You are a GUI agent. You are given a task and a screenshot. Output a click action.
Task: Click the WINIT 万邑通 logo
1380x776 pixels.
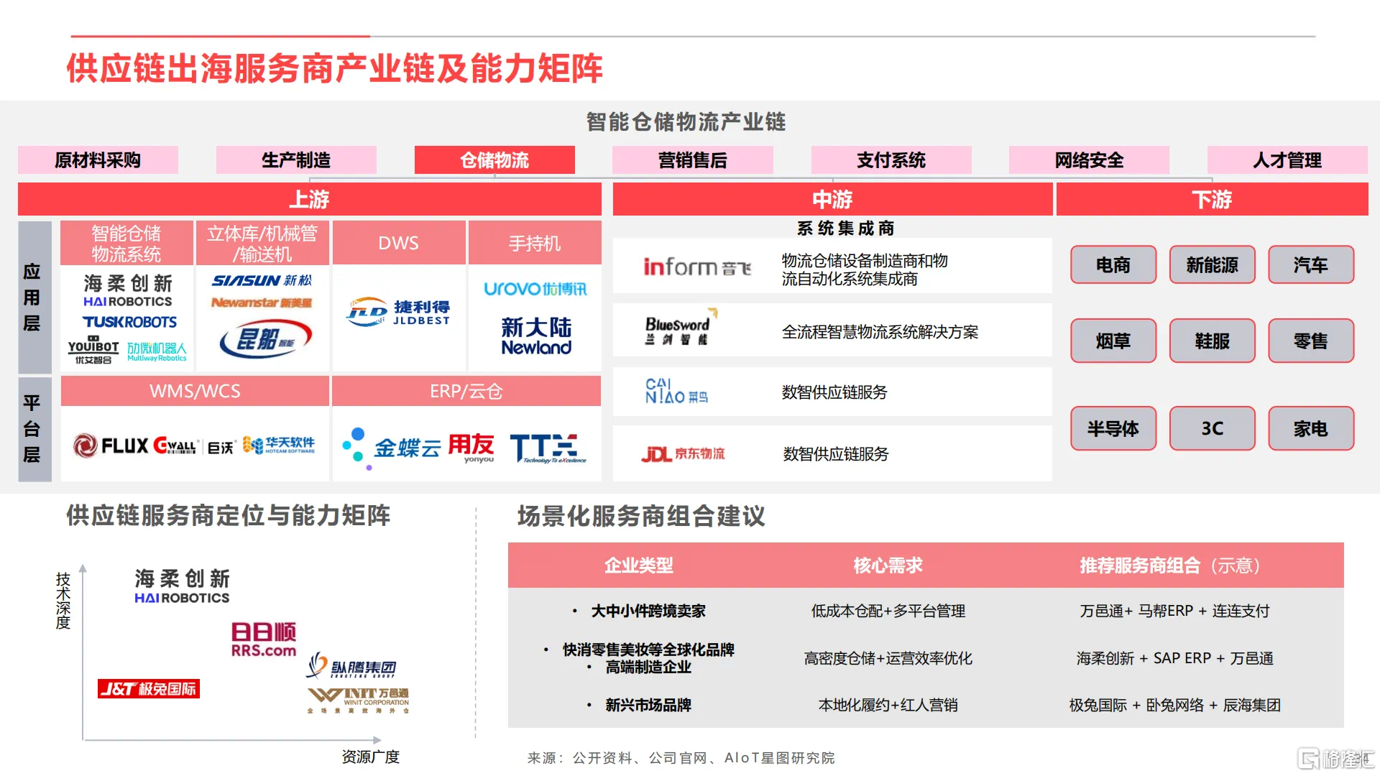click(358, 700)
